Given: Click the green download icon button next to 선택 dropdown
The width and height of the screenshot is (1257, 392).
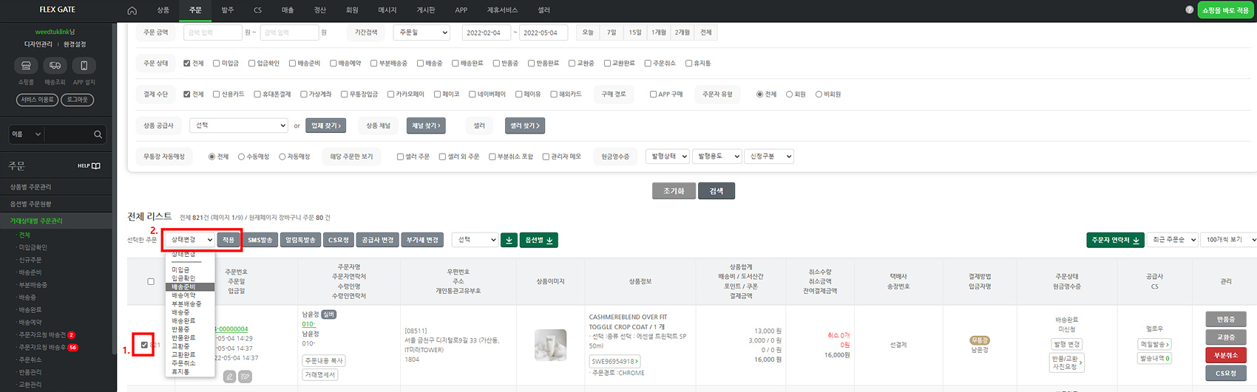Looking at the screenshot, I should [x=509, y=240].
